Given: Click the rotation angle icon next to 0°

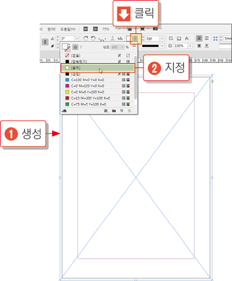Looking at the screenshot, I should click(x=53, y=38).
